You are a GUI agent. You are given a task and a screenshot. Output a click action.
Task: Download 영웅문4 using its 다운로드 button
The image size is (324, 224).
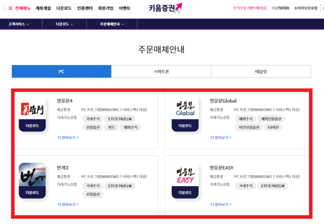point(32,126)
